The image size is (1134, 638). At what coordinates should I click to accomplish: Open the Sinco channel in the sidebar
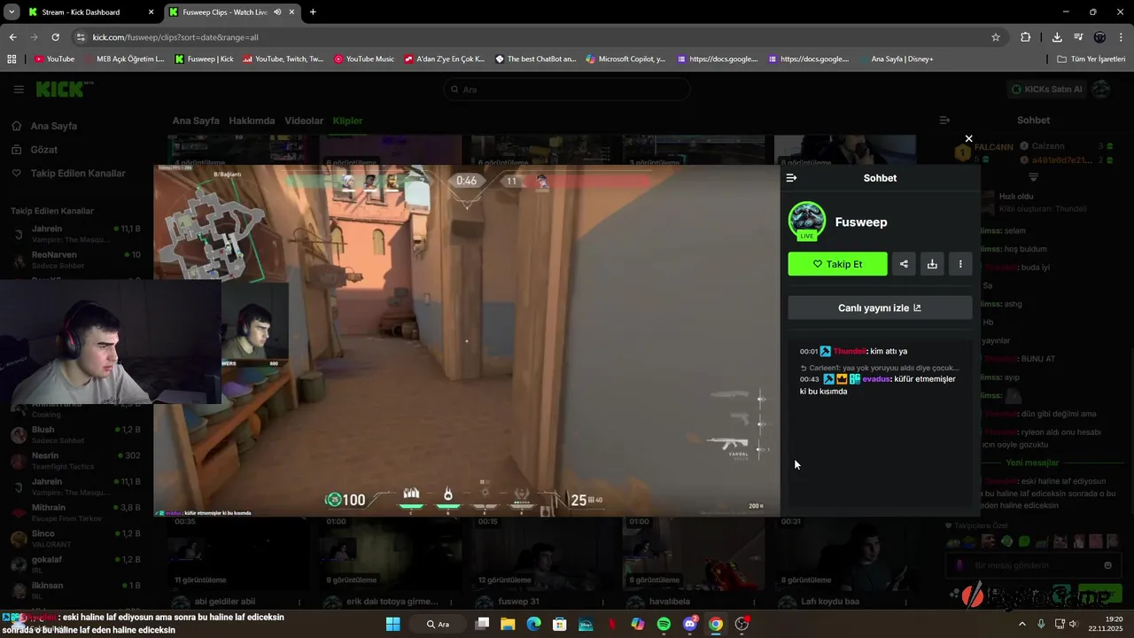(x=75, y=539)
